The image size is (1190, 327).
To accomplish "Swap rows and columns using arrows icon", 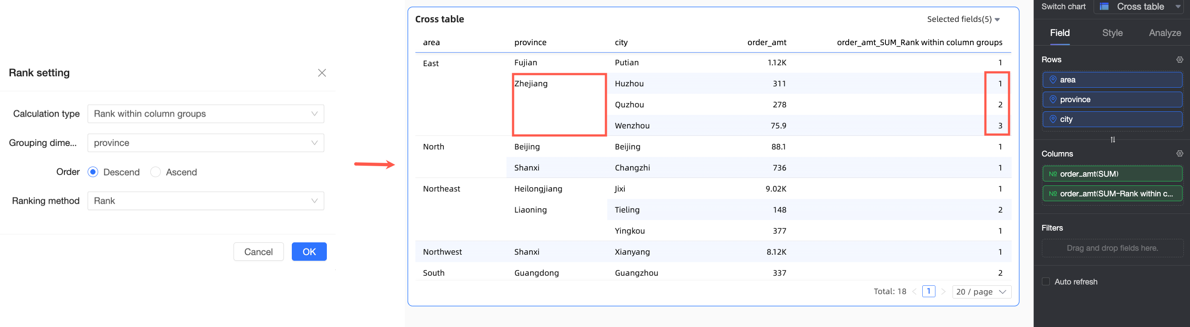I will click(x=1112, y=139).
